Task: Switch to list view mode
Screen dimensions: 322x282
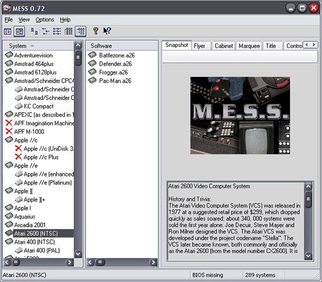Action: [57, 32]
